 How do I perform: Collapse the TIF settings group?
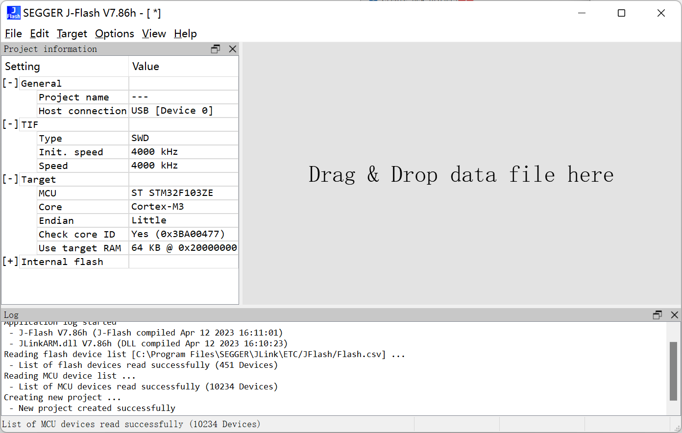[10, 124]
